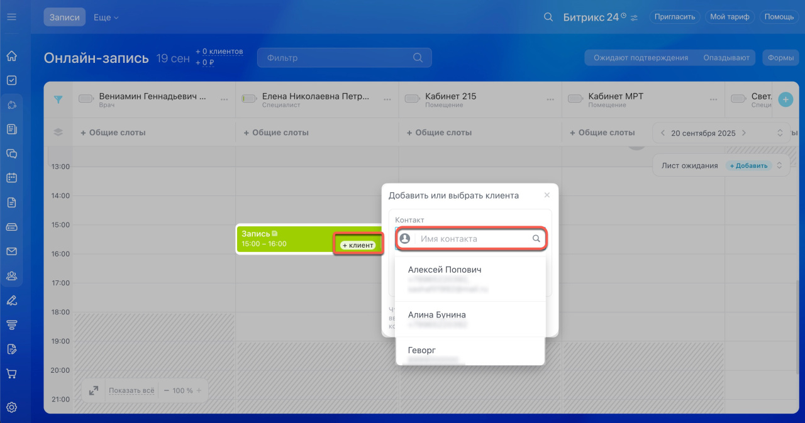Click the + клиент button on booking
The height and width of the screenshot is (423, 805).
coord(358,245)
